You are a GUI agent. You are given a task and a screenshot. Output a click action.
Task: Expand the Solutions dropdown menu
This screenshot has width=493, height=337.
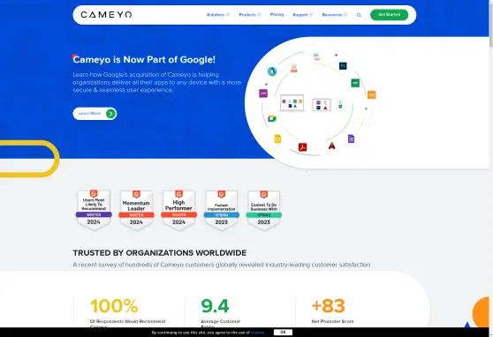(218, 15)
